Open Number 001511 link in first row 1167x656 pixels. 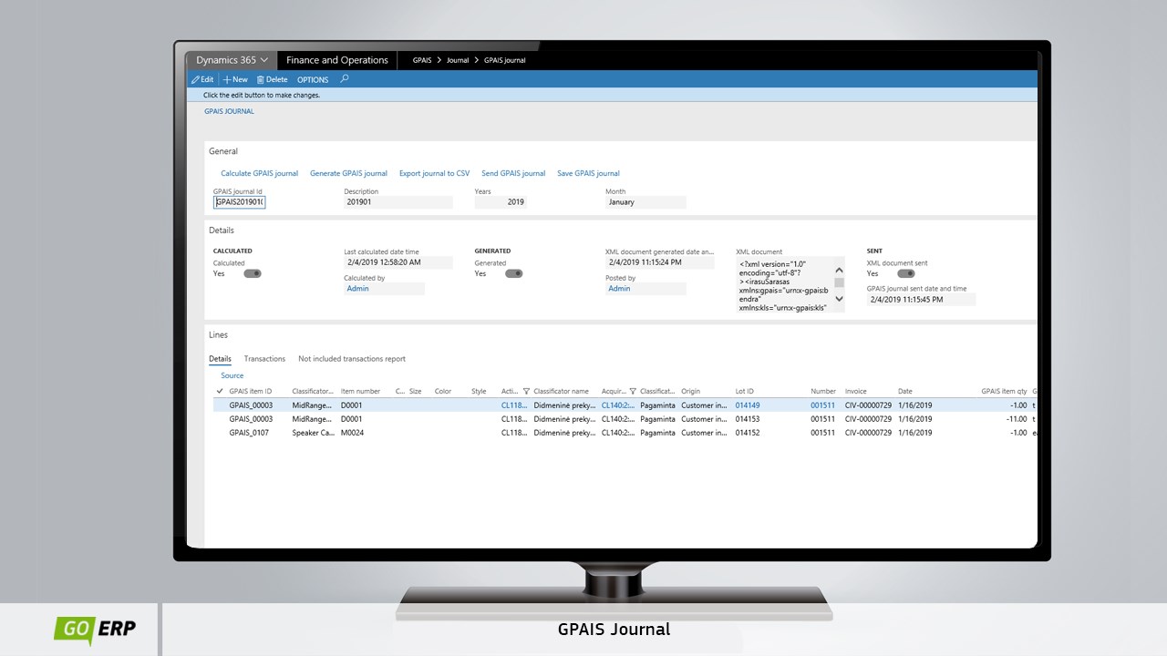(822, 405)
